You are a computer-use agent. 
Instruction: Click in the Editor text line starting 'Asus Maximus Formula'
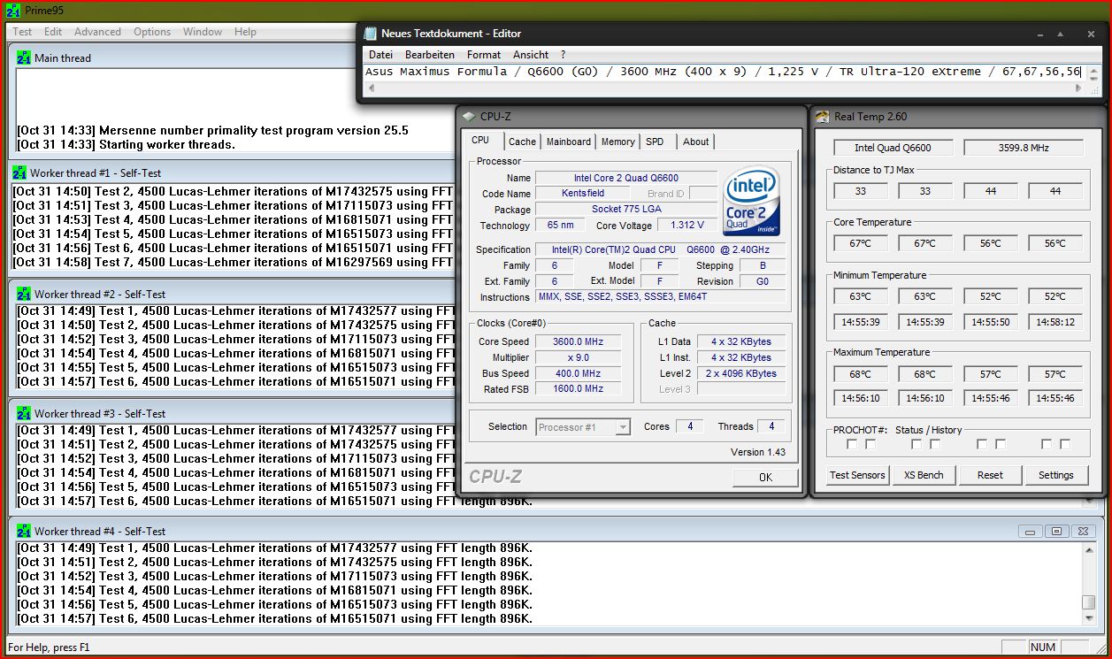click(723, 72)
